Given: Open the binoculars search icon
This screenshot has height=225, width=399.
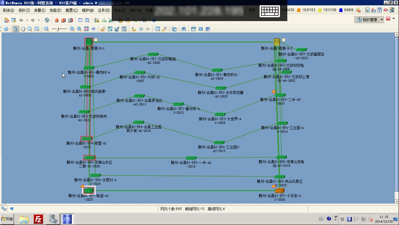Looking at the screenshot, I should pyautogui.click(x=184, y=29).
